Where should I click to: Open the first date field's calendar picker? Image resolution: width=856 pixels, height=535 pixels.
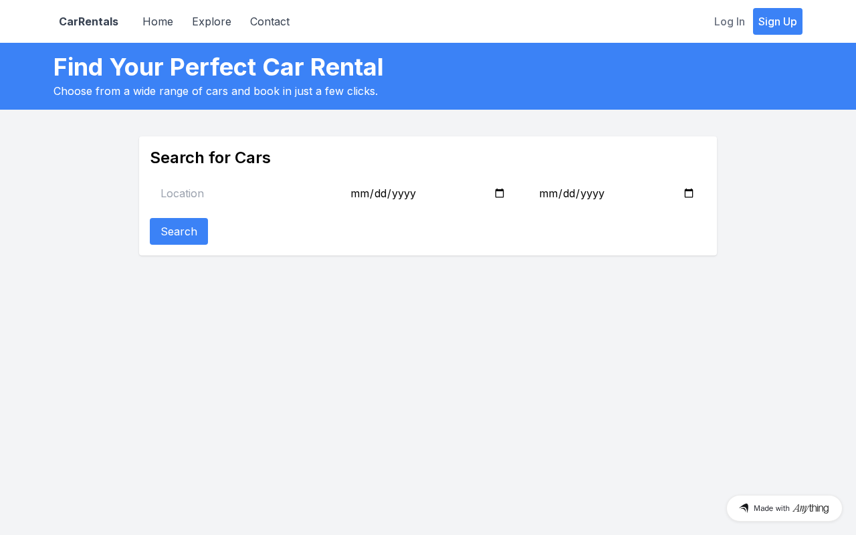click(x=500, y=193)
